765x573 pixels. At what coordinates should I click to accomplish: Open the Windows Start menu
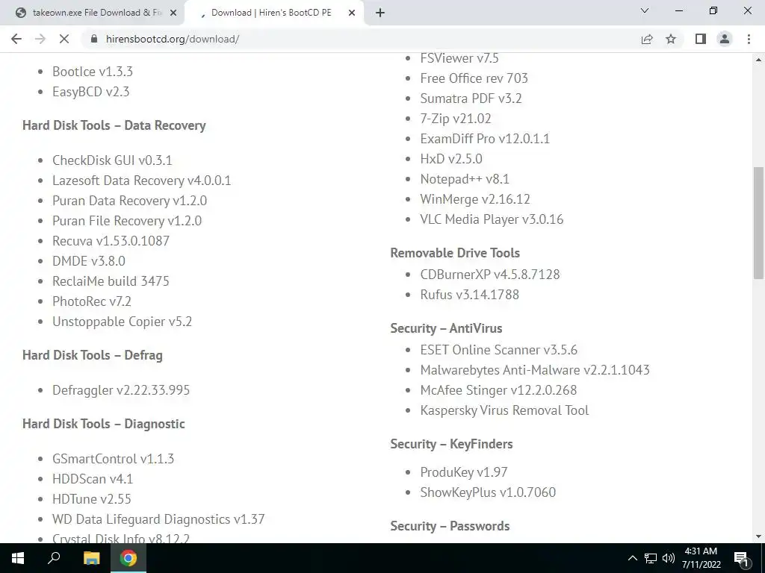18,558
